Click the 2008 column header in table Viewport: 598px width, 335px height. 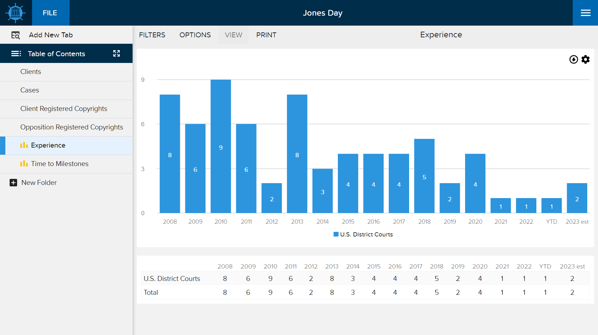pos(225,266)
